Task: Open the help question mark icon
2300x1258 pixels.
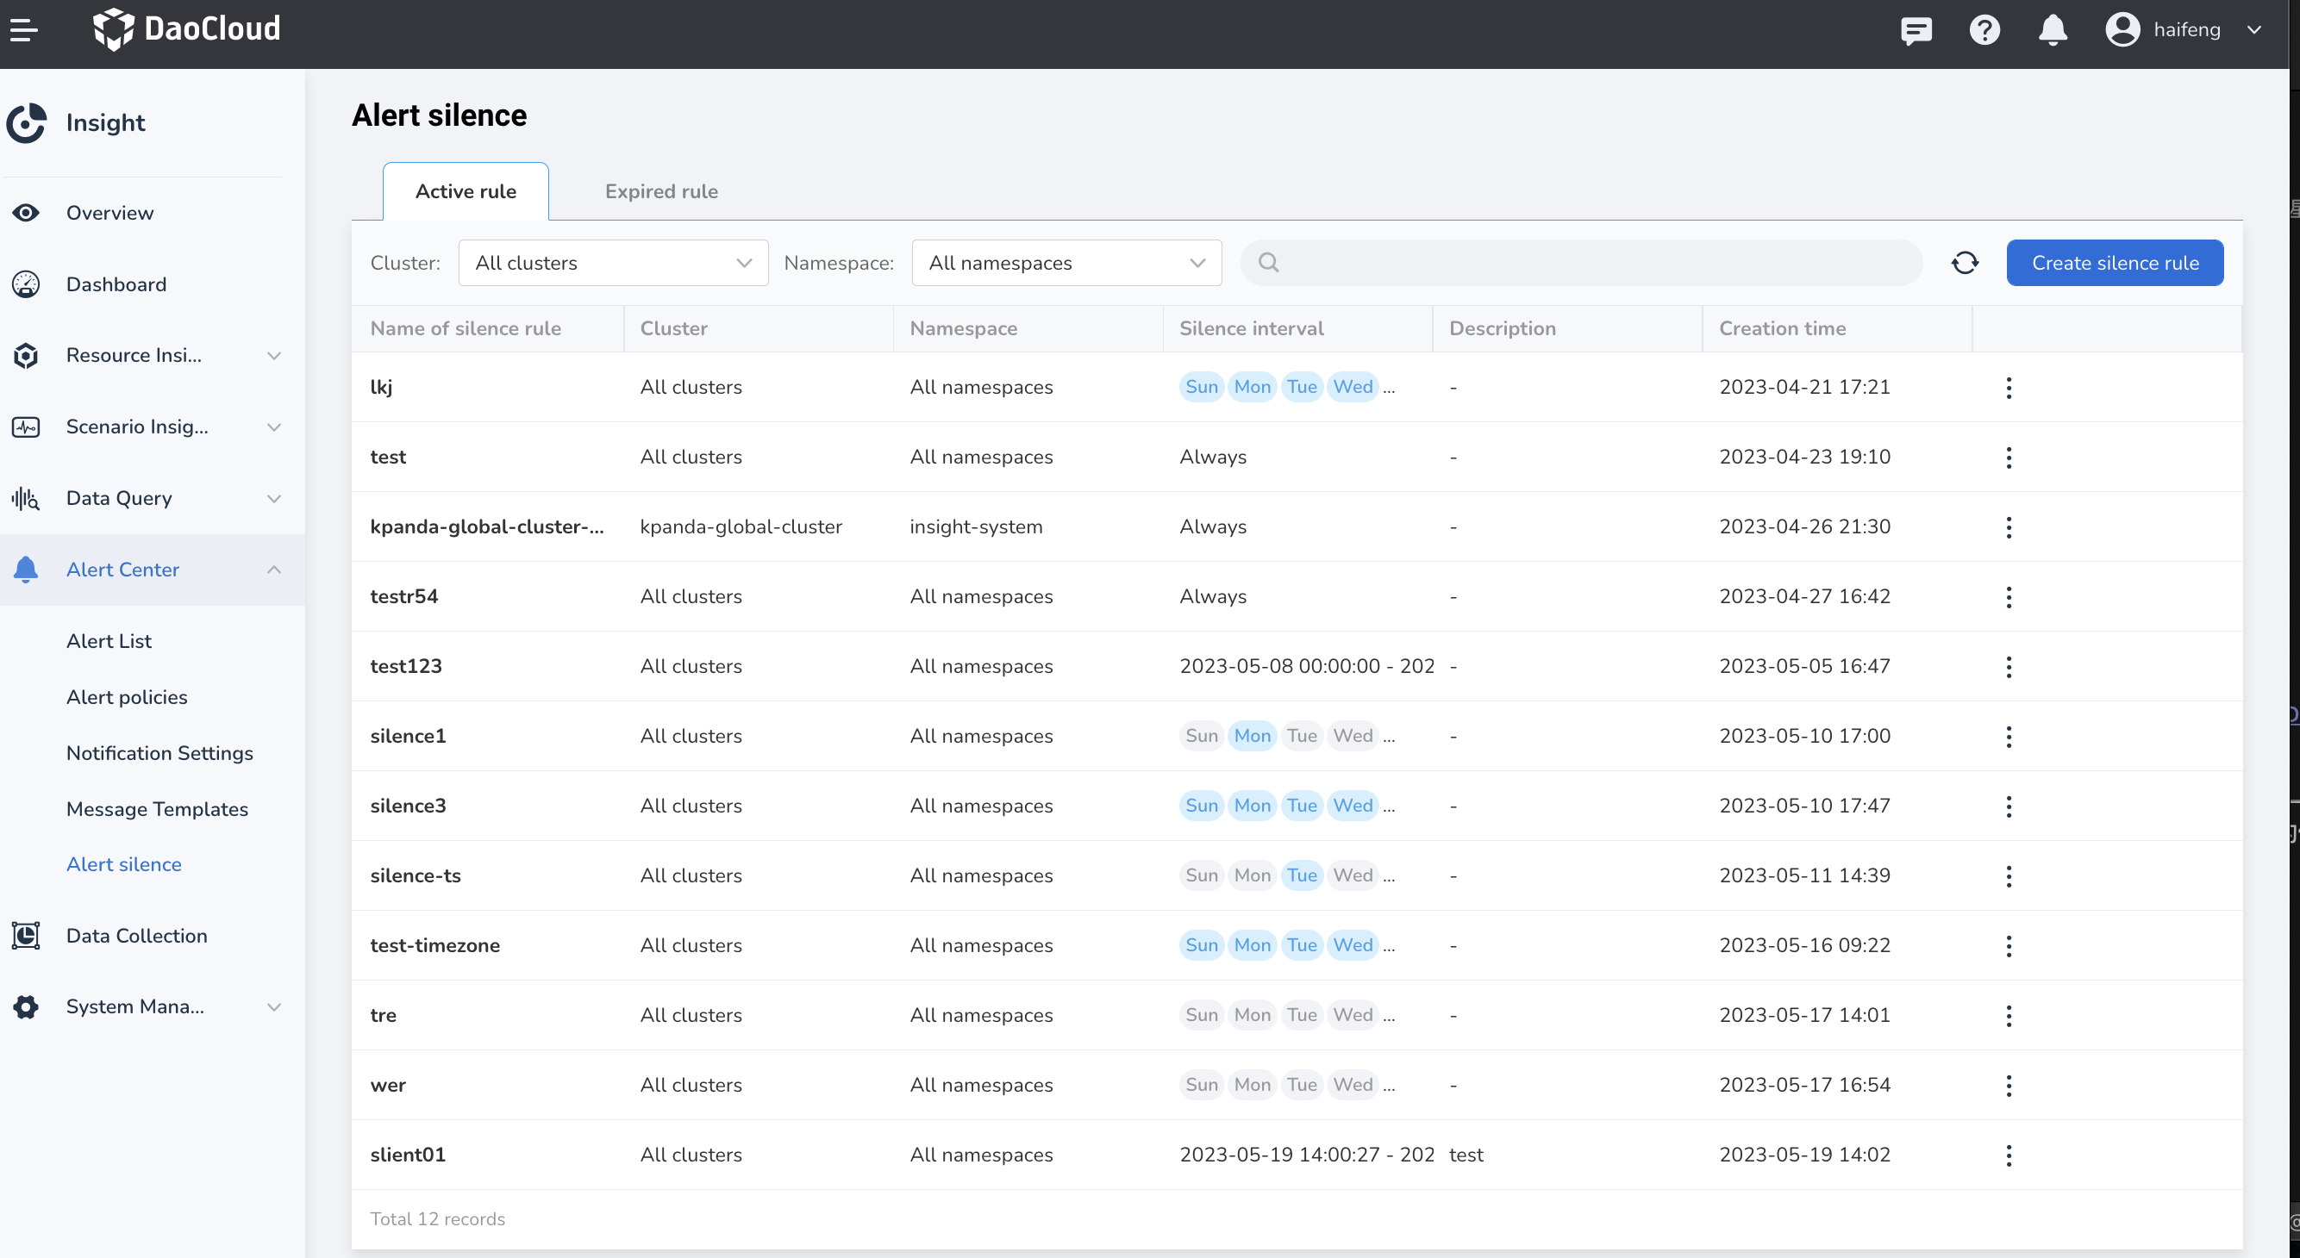Action: pyautogui.click(x=1984, y=29)
